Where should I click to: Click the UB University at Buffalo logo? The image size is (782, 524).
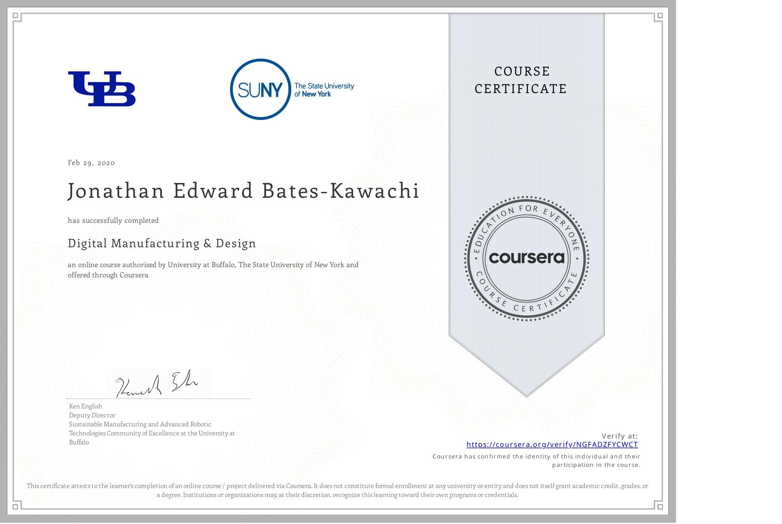tap(101, 89)
